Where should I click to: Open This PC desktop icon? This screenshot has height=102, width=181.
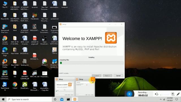click(5, 5)
